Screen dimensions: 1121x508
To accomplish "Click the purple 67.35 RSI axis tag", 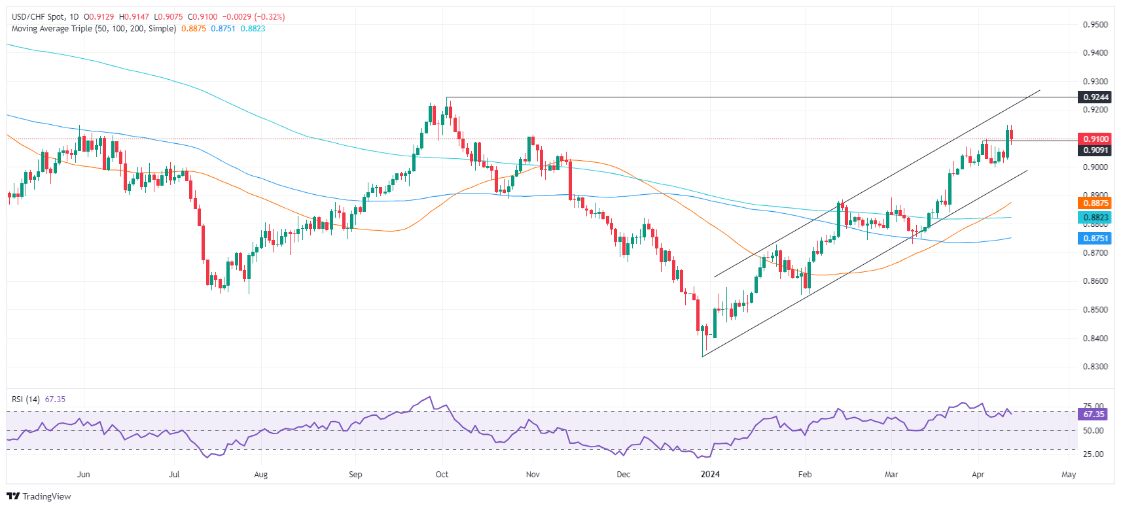I will pyautogui.click(x=1094, y=415).
